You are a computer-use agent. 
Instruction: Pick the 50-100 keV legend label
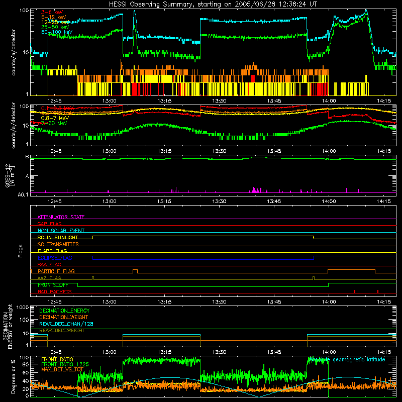pyautogui.click(x=57, y=32)
